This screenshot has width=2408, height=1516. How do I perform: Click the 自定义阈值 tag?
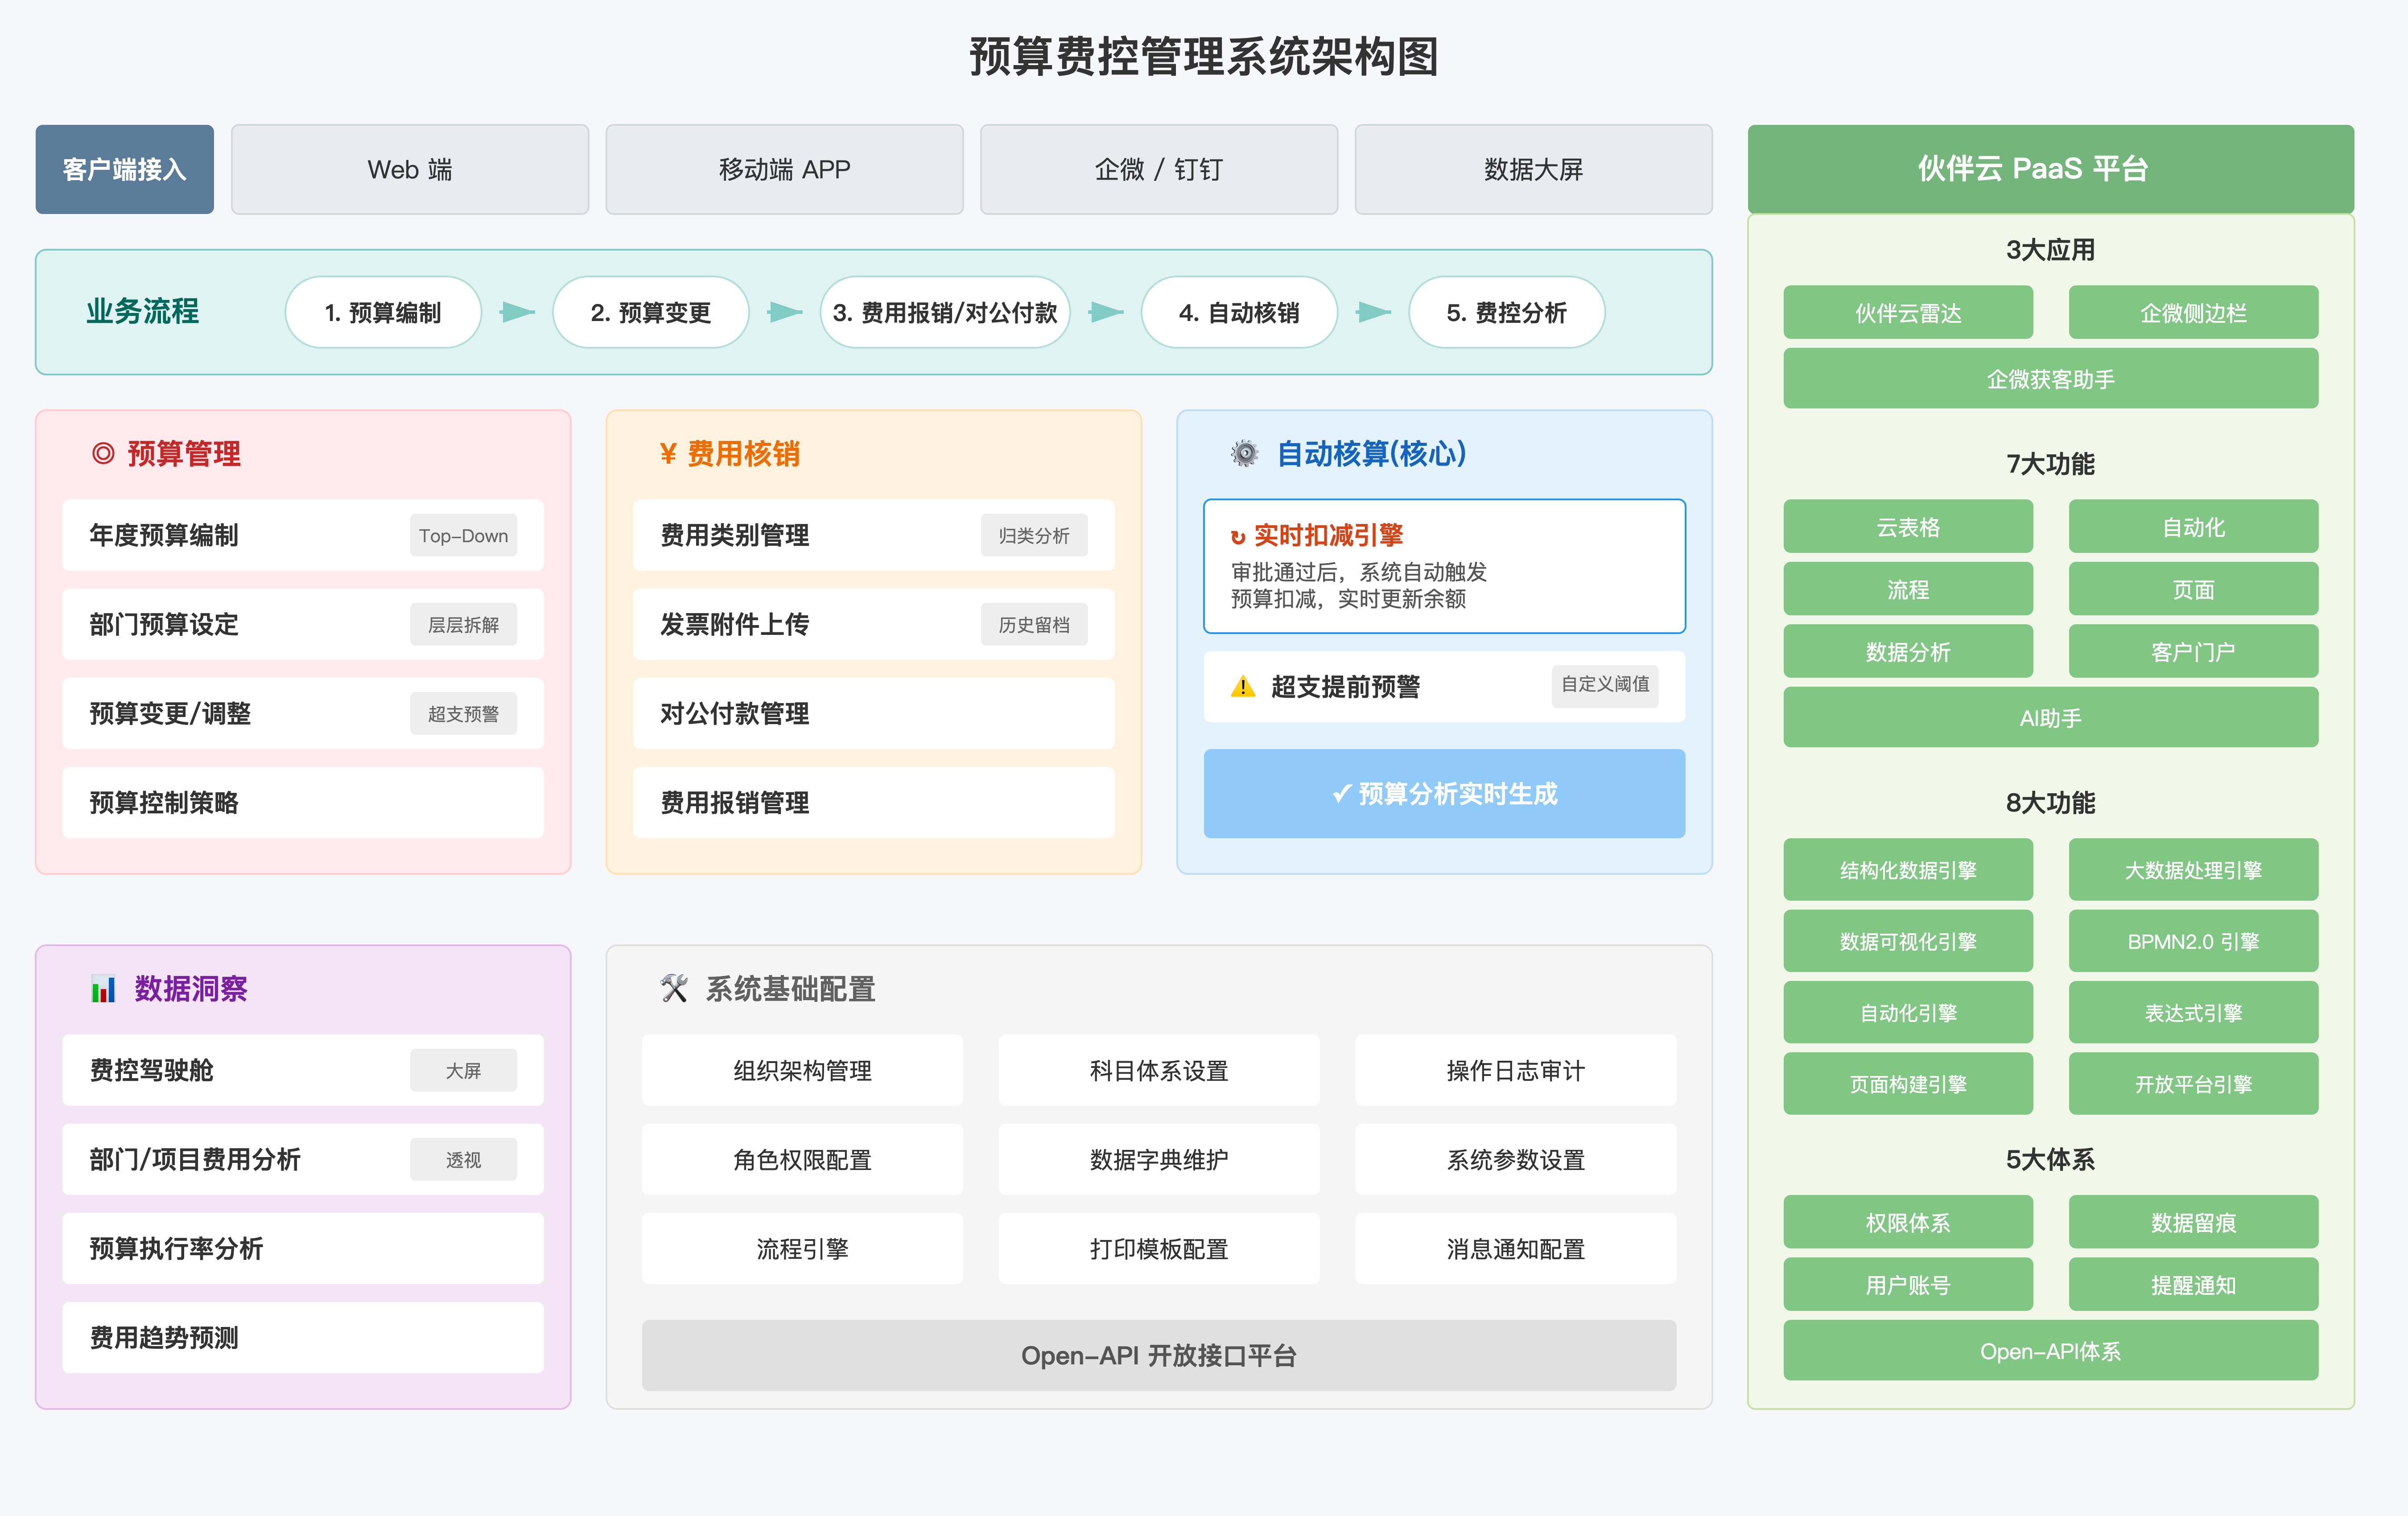click(1604, 685)
